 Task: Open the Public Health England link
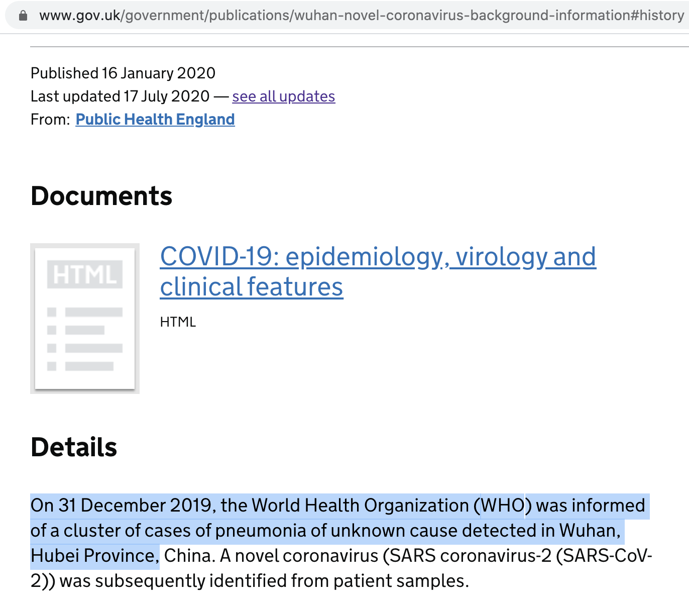coord(155,119)
